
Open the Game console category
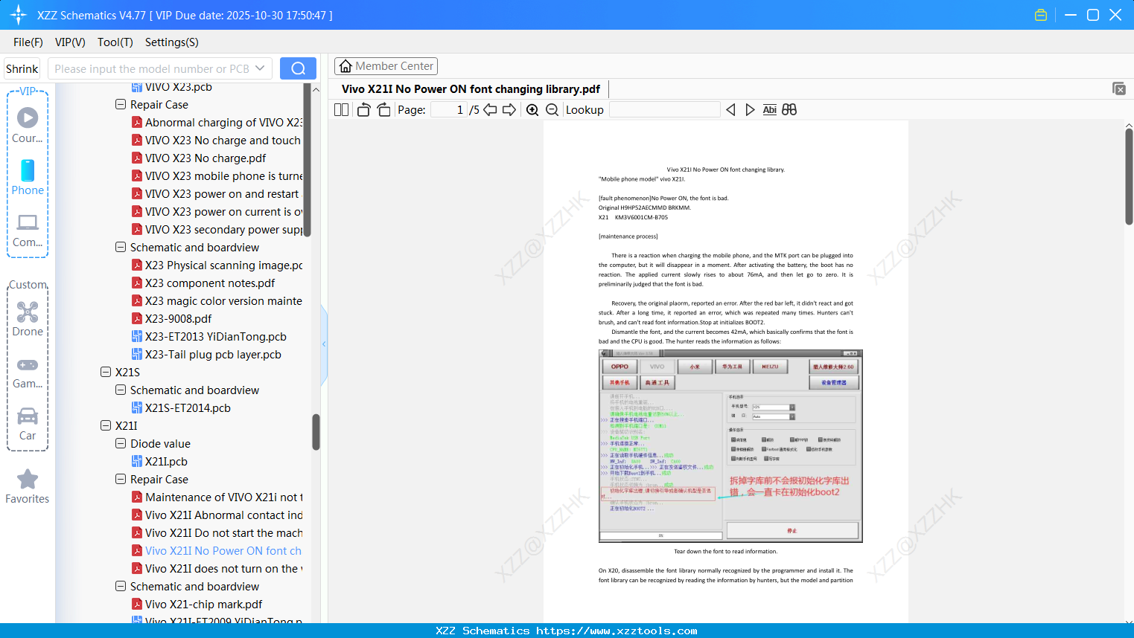[x=28, y=373]
